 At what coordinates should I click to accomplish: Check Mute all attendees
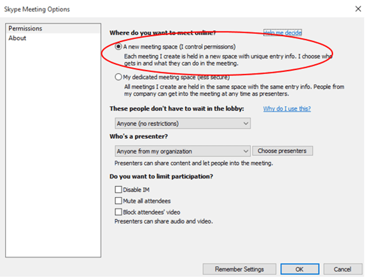[x=118, y=201]
